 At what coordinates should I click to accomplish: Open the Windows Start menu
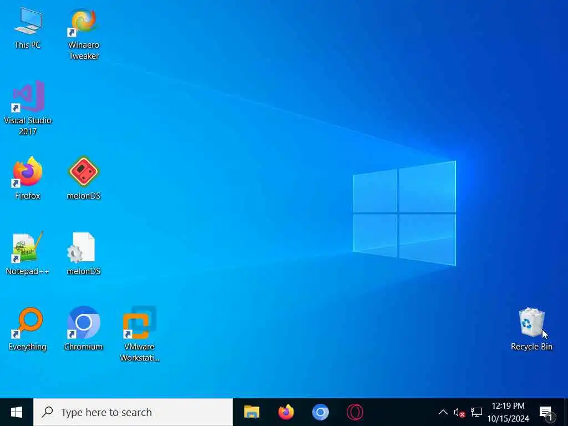[x=17, y=412]
